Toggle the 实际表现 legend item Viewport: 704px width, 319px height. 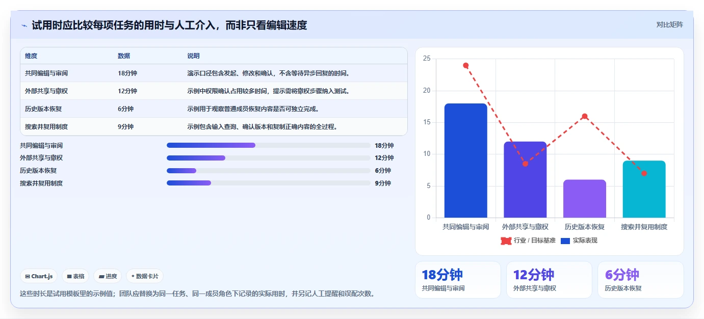pos(579,241)
